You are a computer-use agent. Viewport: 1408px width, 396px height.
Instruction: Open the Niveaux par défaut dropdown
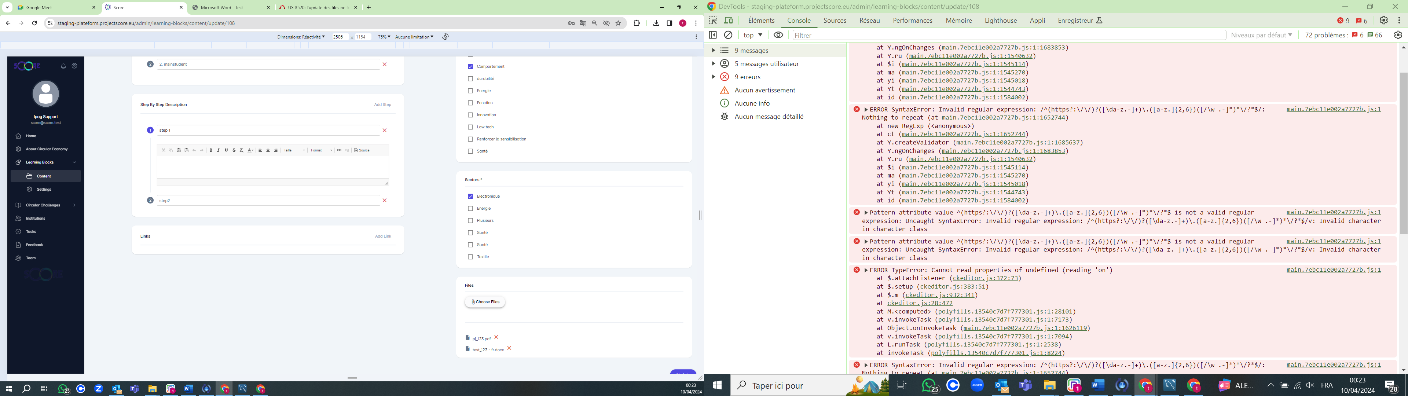coord(1261,35)
